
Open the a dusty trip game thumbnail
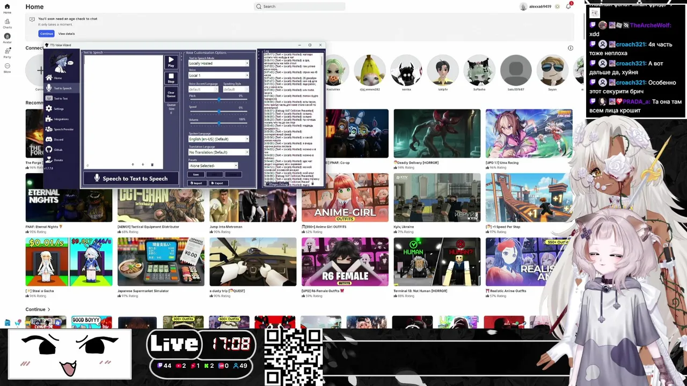[x=253, y=262]
